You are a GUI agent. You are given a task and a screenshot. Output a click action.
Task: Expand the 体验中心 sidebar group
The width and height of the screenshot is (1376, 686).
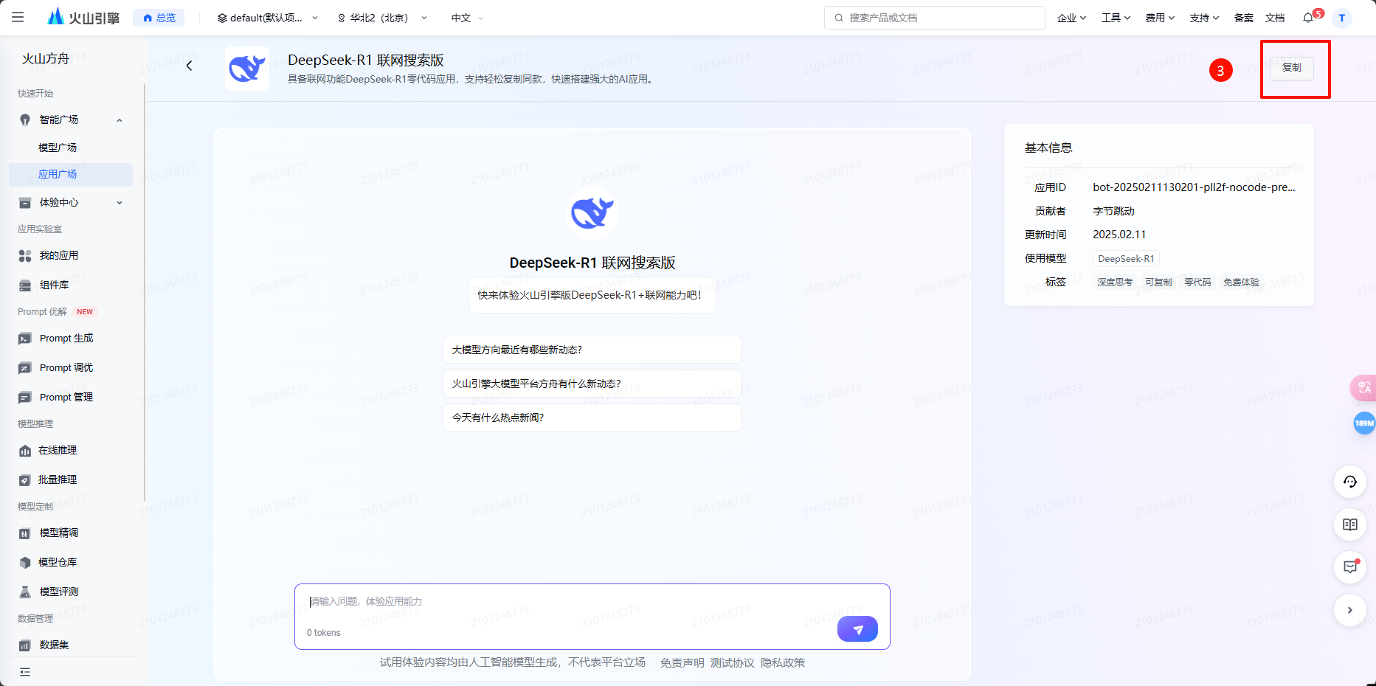point(120,203)
